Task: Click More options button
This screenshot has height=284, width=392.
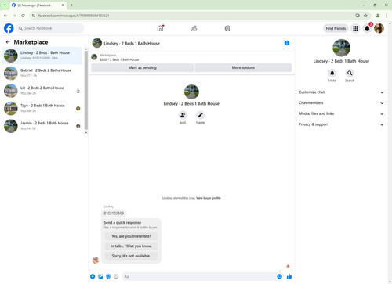Action: click(243, 67)
